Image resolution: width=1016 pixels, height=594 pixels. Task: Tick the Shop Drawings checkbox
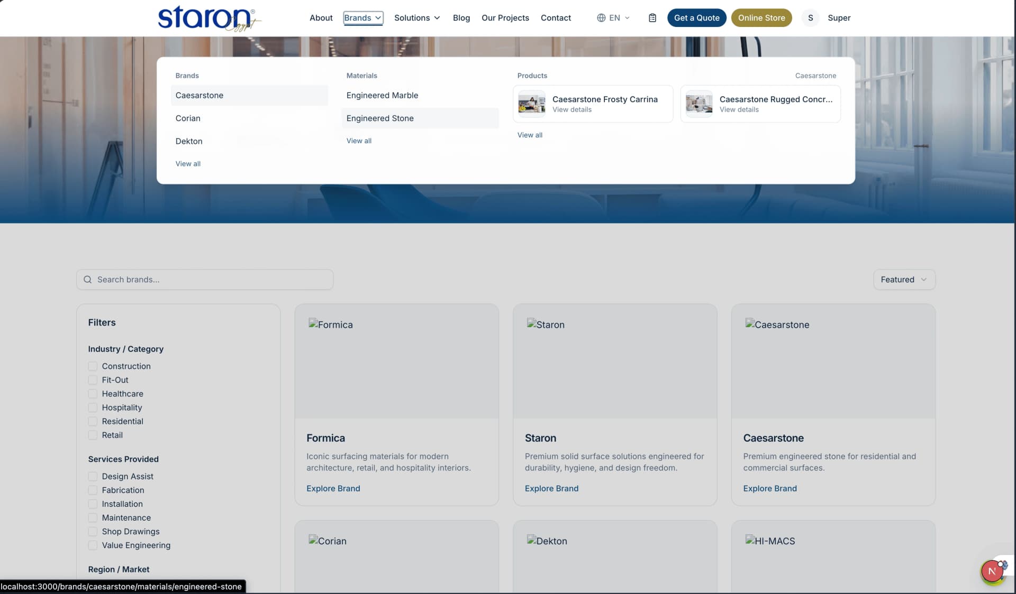click(93, 531)
